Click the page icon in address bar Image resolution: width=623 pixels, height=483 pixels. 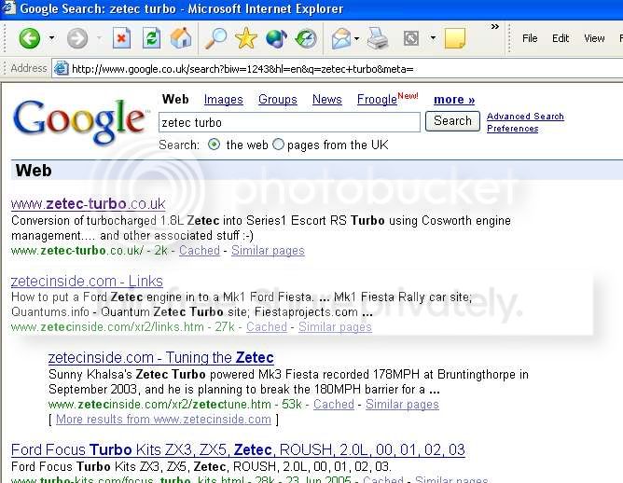(62, 69)
